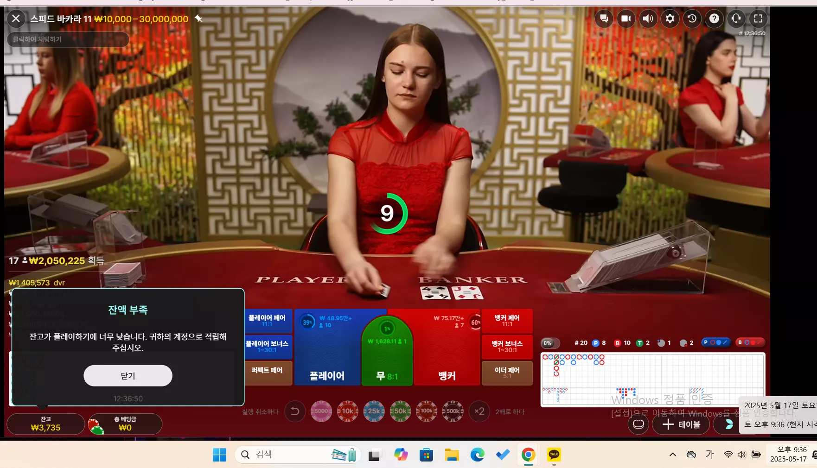Click the chat input field
The width and height of the screenshot is (817, 468).
pyautogui.click(x=68, y=39)
